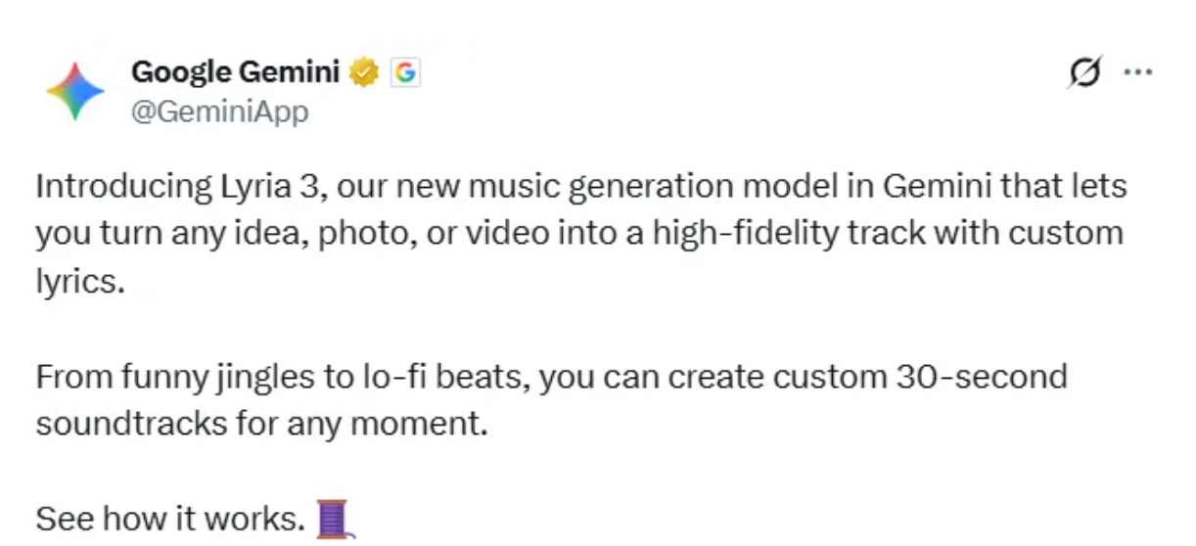This screenshot has height=546, width=1196.
Task: Open the Google Gemini display name
Action: click(235, 72)
